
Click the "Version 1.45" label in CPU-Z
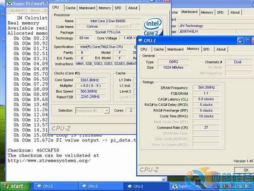[243, 161]
